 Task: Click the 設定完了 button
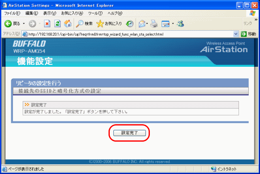130,133
